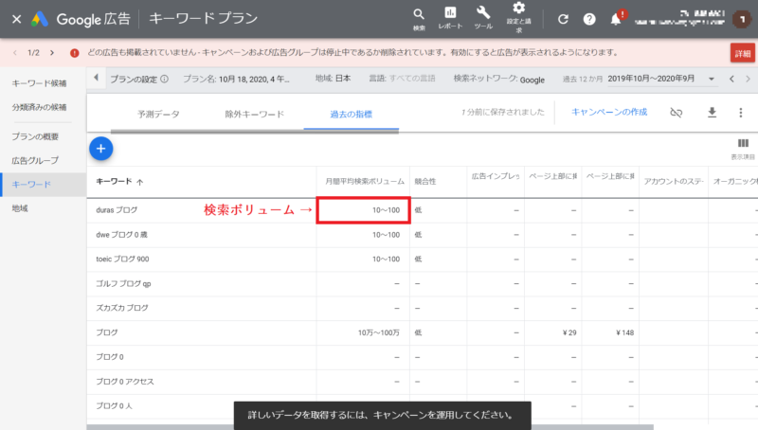Open プランの概要 in sidebar
This screenshot has height=430, width=758.
pyautogui.click(x=35, y=136)
